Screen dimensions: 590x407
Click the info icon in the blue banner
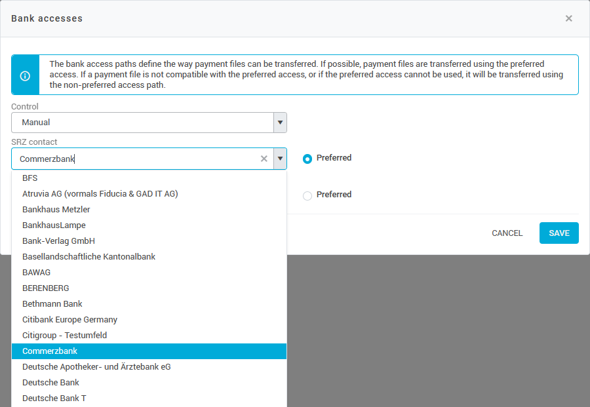pos(25,75)
